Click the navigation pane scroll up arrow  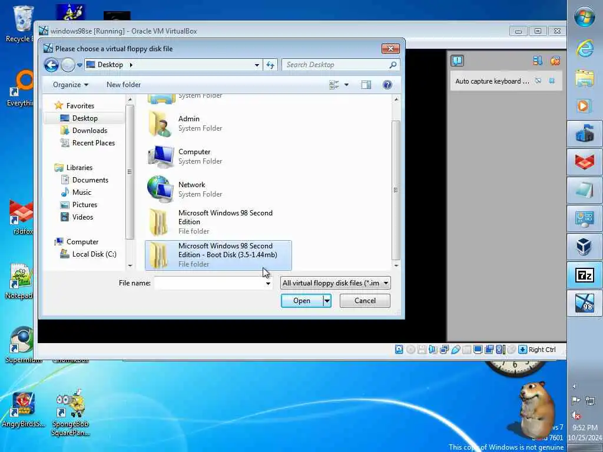tap(130, 99)
